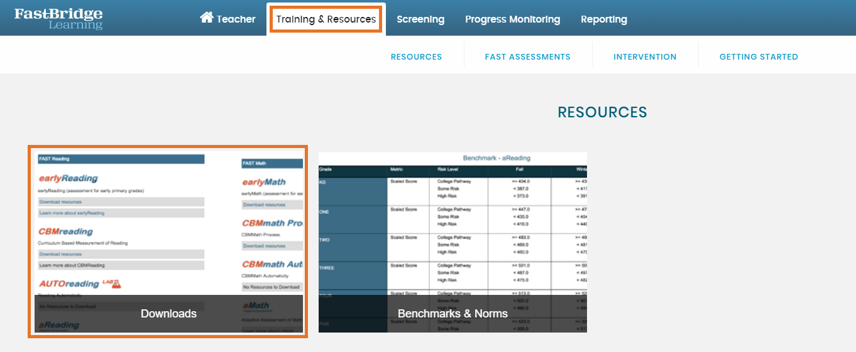
Task: Switch to Progress Monitoring tab
Action: [x=512, y=19]
